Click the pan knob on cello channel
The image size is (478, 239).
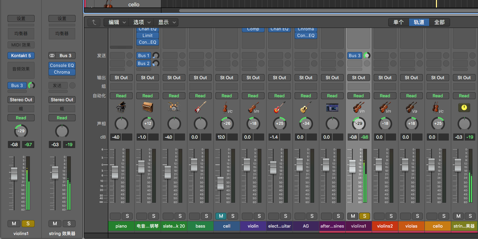[437, 124]
